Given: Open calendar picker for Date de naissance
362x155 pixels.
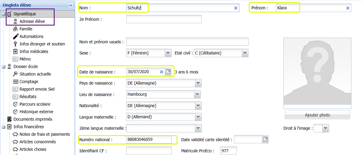Looking at the screenshot, I should 168,72.
